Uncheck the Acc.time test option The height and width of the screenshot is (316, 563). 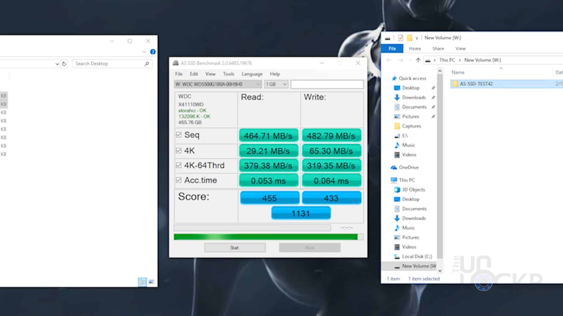point(179,180)
